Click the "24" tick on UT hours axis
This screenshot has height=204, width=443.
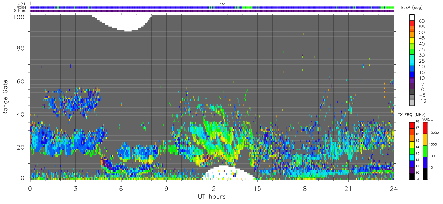(x=394, y=188)
